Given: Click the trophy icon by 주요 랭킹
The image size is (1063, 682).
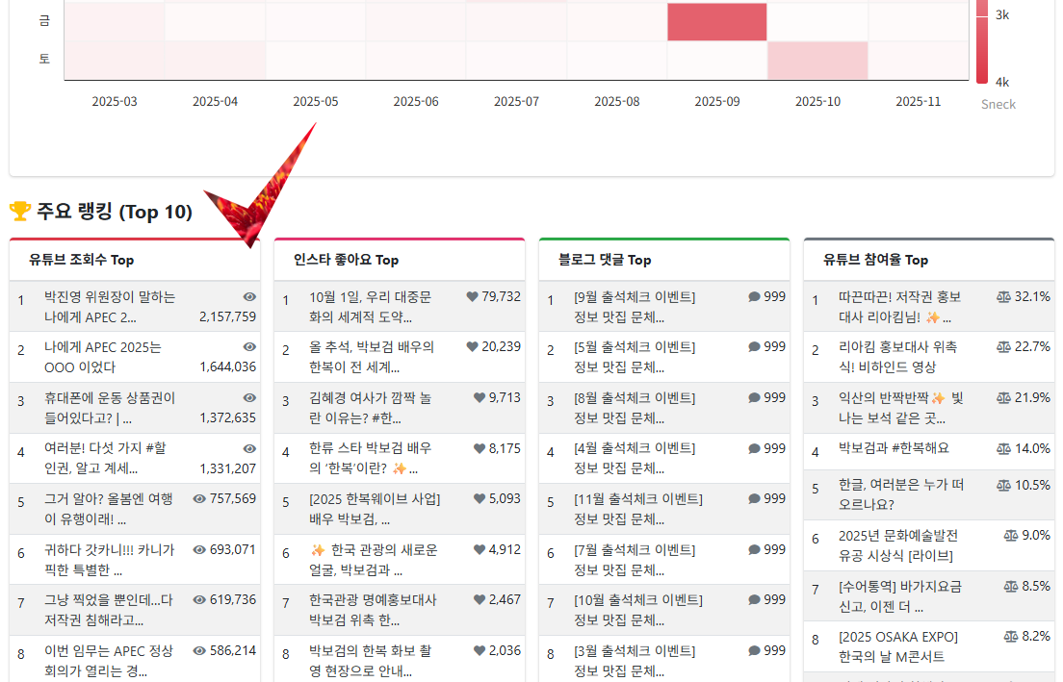Looking at the screenshot, I should tap(19, 212).
